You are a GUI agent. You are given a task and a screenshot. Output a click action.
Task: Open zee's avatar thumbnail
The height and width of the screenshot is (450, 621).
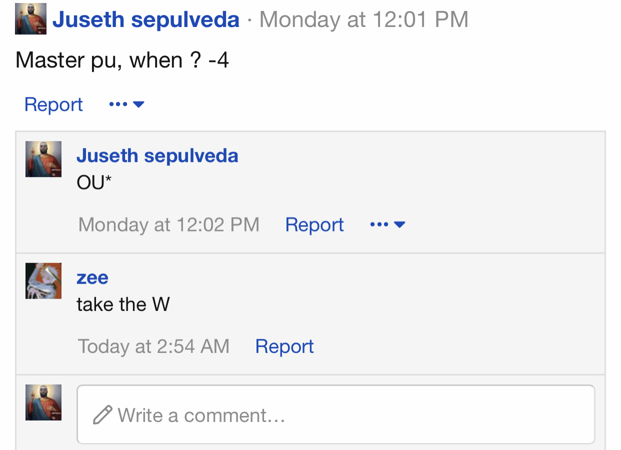pyautogui.click(x=43, y=281)
